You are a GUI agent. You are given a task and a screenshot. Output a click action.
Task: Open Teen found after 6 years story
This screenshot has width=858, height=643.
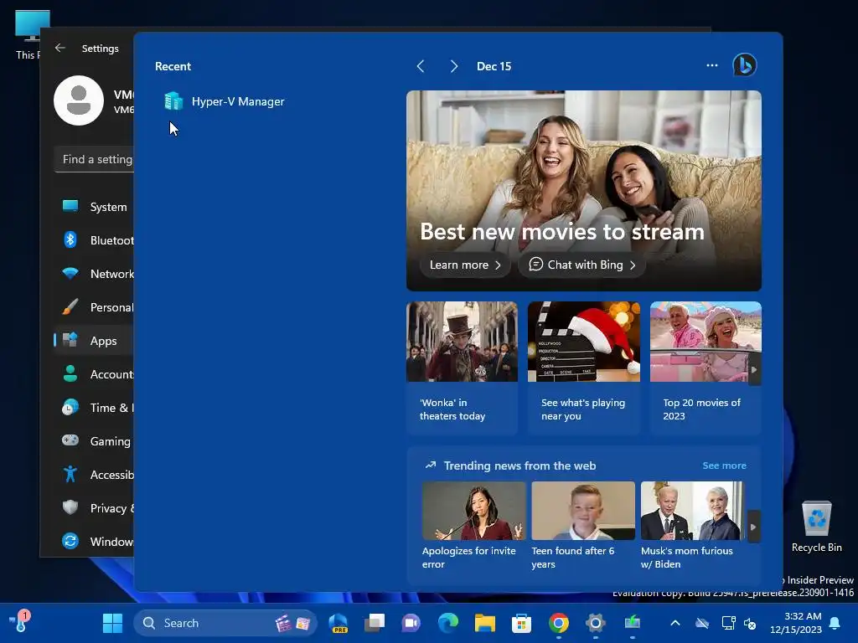[x=583, y=526]
